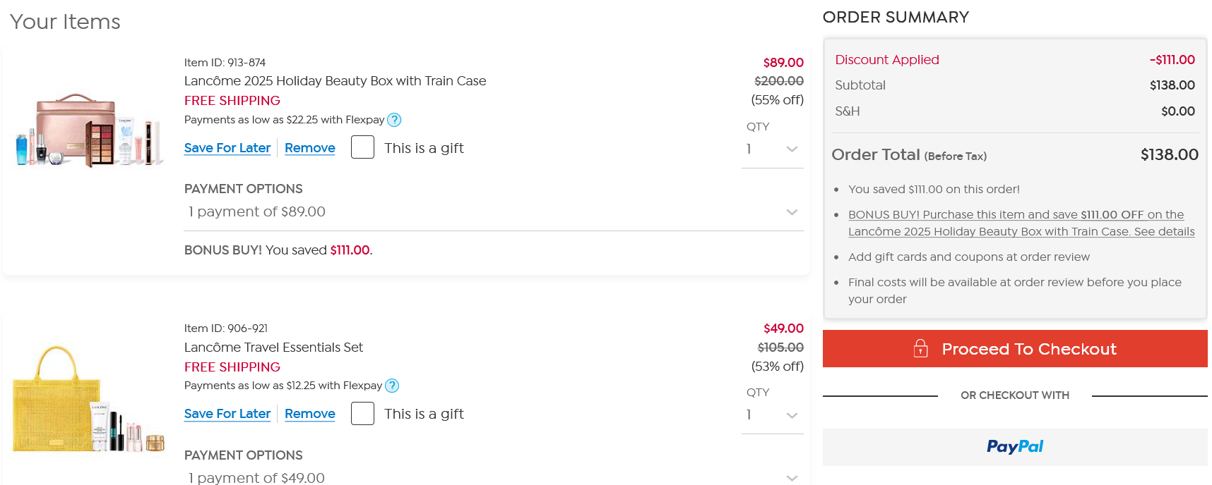The image size is (1212, 485).
Task: Open QTY dropdown for Holiday Beauty Box
Action: coord(772,149)
